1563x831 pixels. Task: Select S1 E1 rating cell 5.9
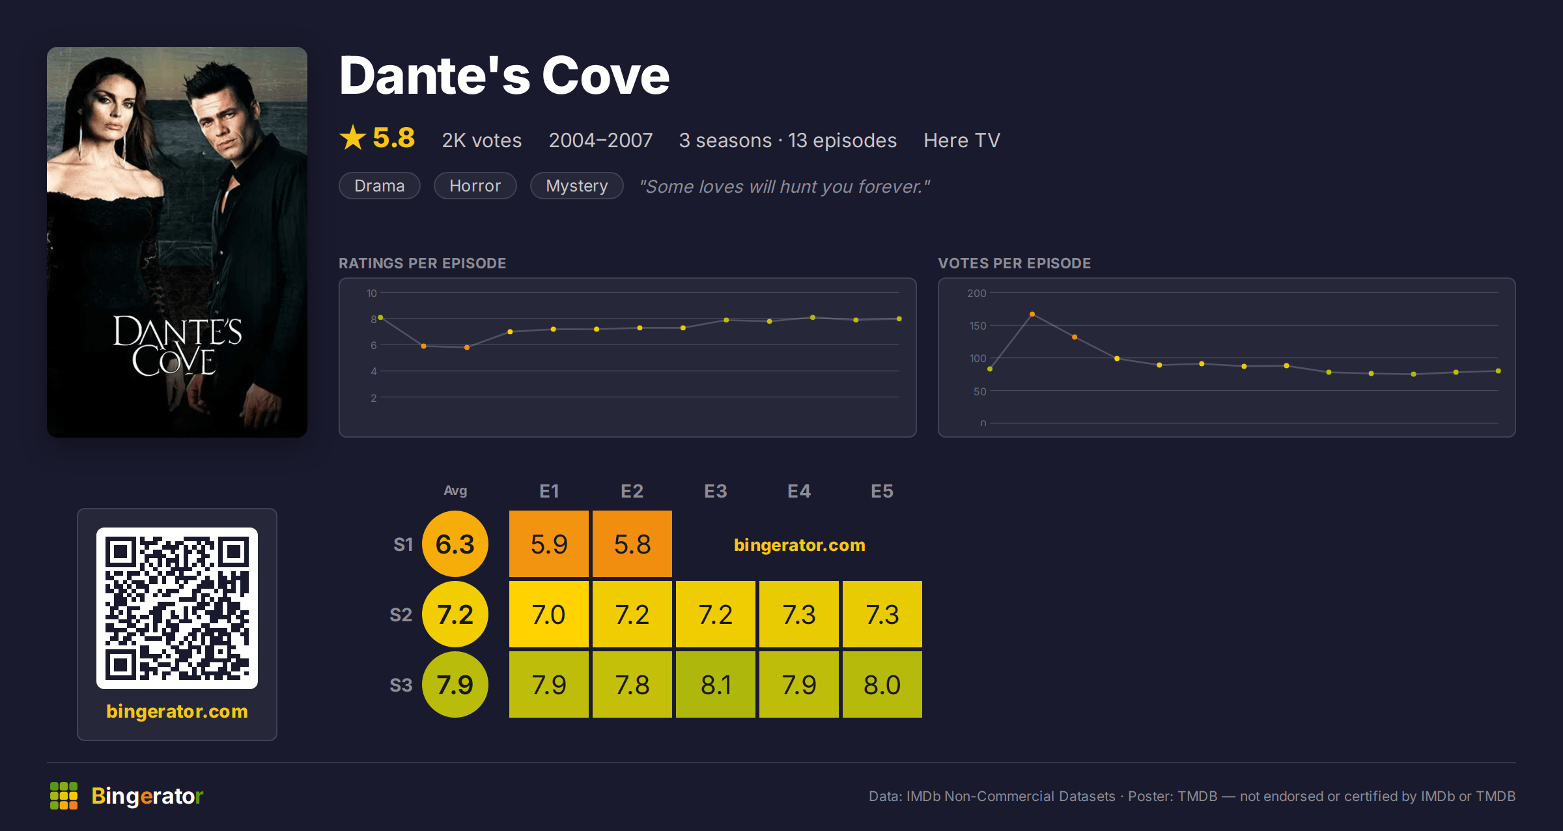pos(549,544)
